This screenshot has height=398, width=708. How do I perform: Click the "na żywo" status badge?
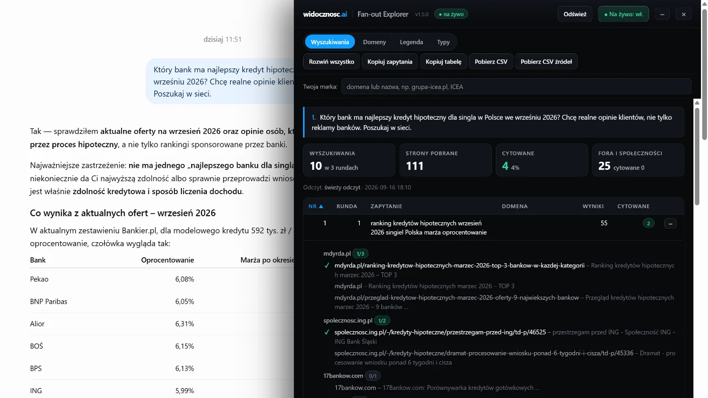tap(450, 14)
